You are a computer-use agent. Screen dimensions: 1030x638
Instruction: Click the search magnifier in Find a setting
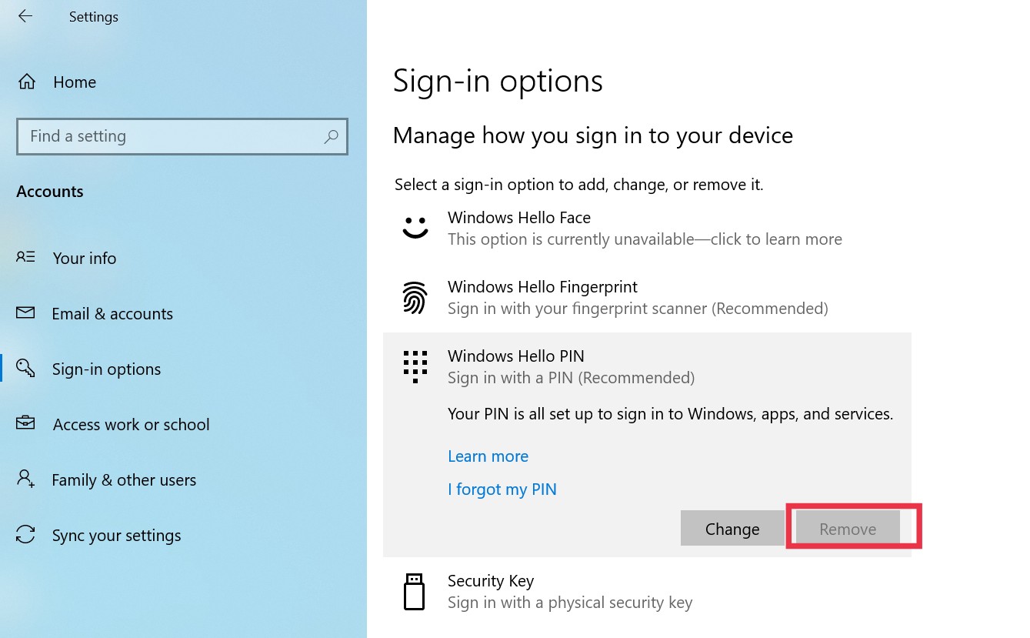coord(331,136)
